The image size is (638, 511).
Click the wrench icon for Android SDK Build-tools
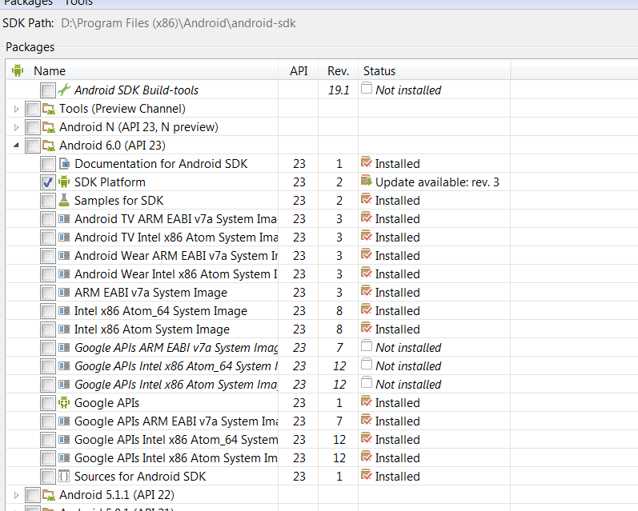pos(64,90)
